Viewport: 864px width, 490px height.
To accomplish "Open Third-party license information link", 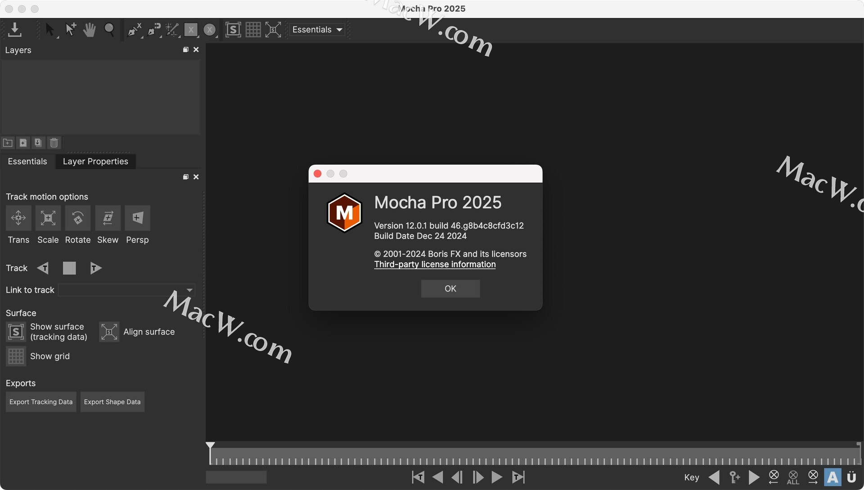I will click(435, 264).
